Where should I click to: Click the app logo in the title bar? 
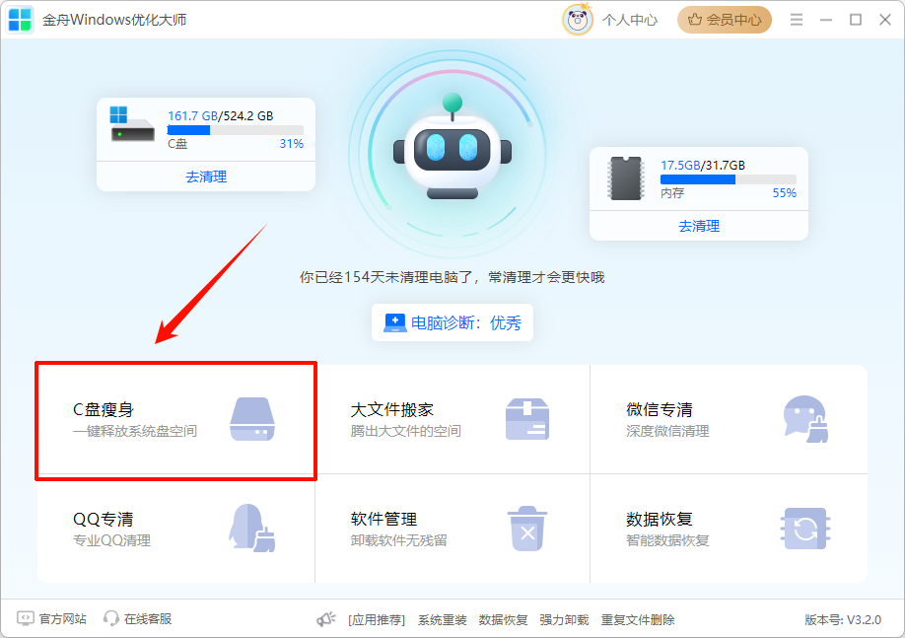click(20, 19)
